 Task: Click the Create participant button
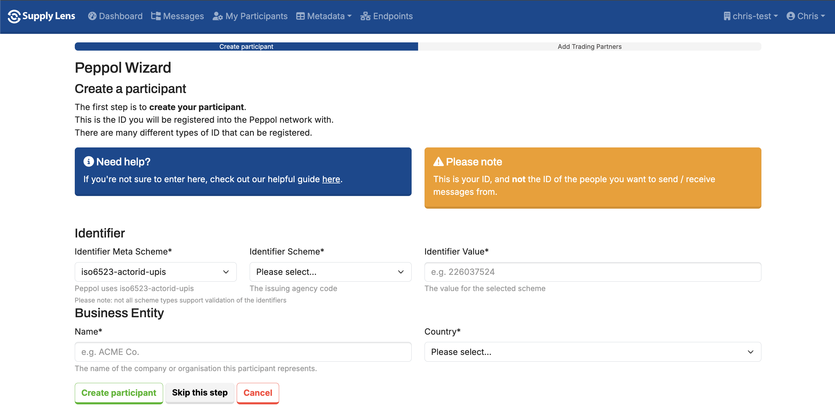pyautogui.click(x=119, y=393)
